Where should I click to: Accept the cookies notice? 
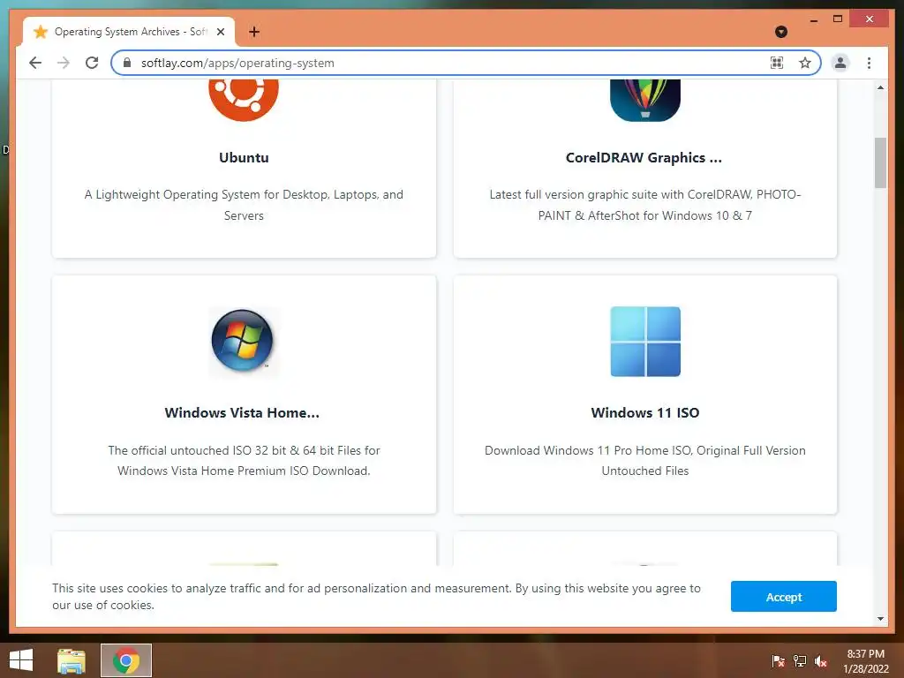click(x=784, y=596)
